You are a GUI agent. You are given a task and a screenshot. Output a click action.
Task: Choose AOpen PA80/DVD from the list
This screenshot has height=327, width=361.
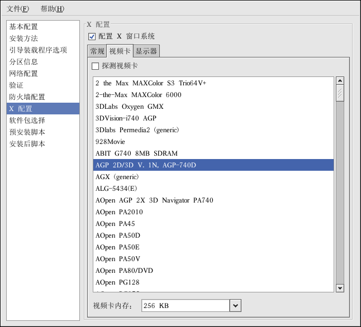click(x=124, y=271)
